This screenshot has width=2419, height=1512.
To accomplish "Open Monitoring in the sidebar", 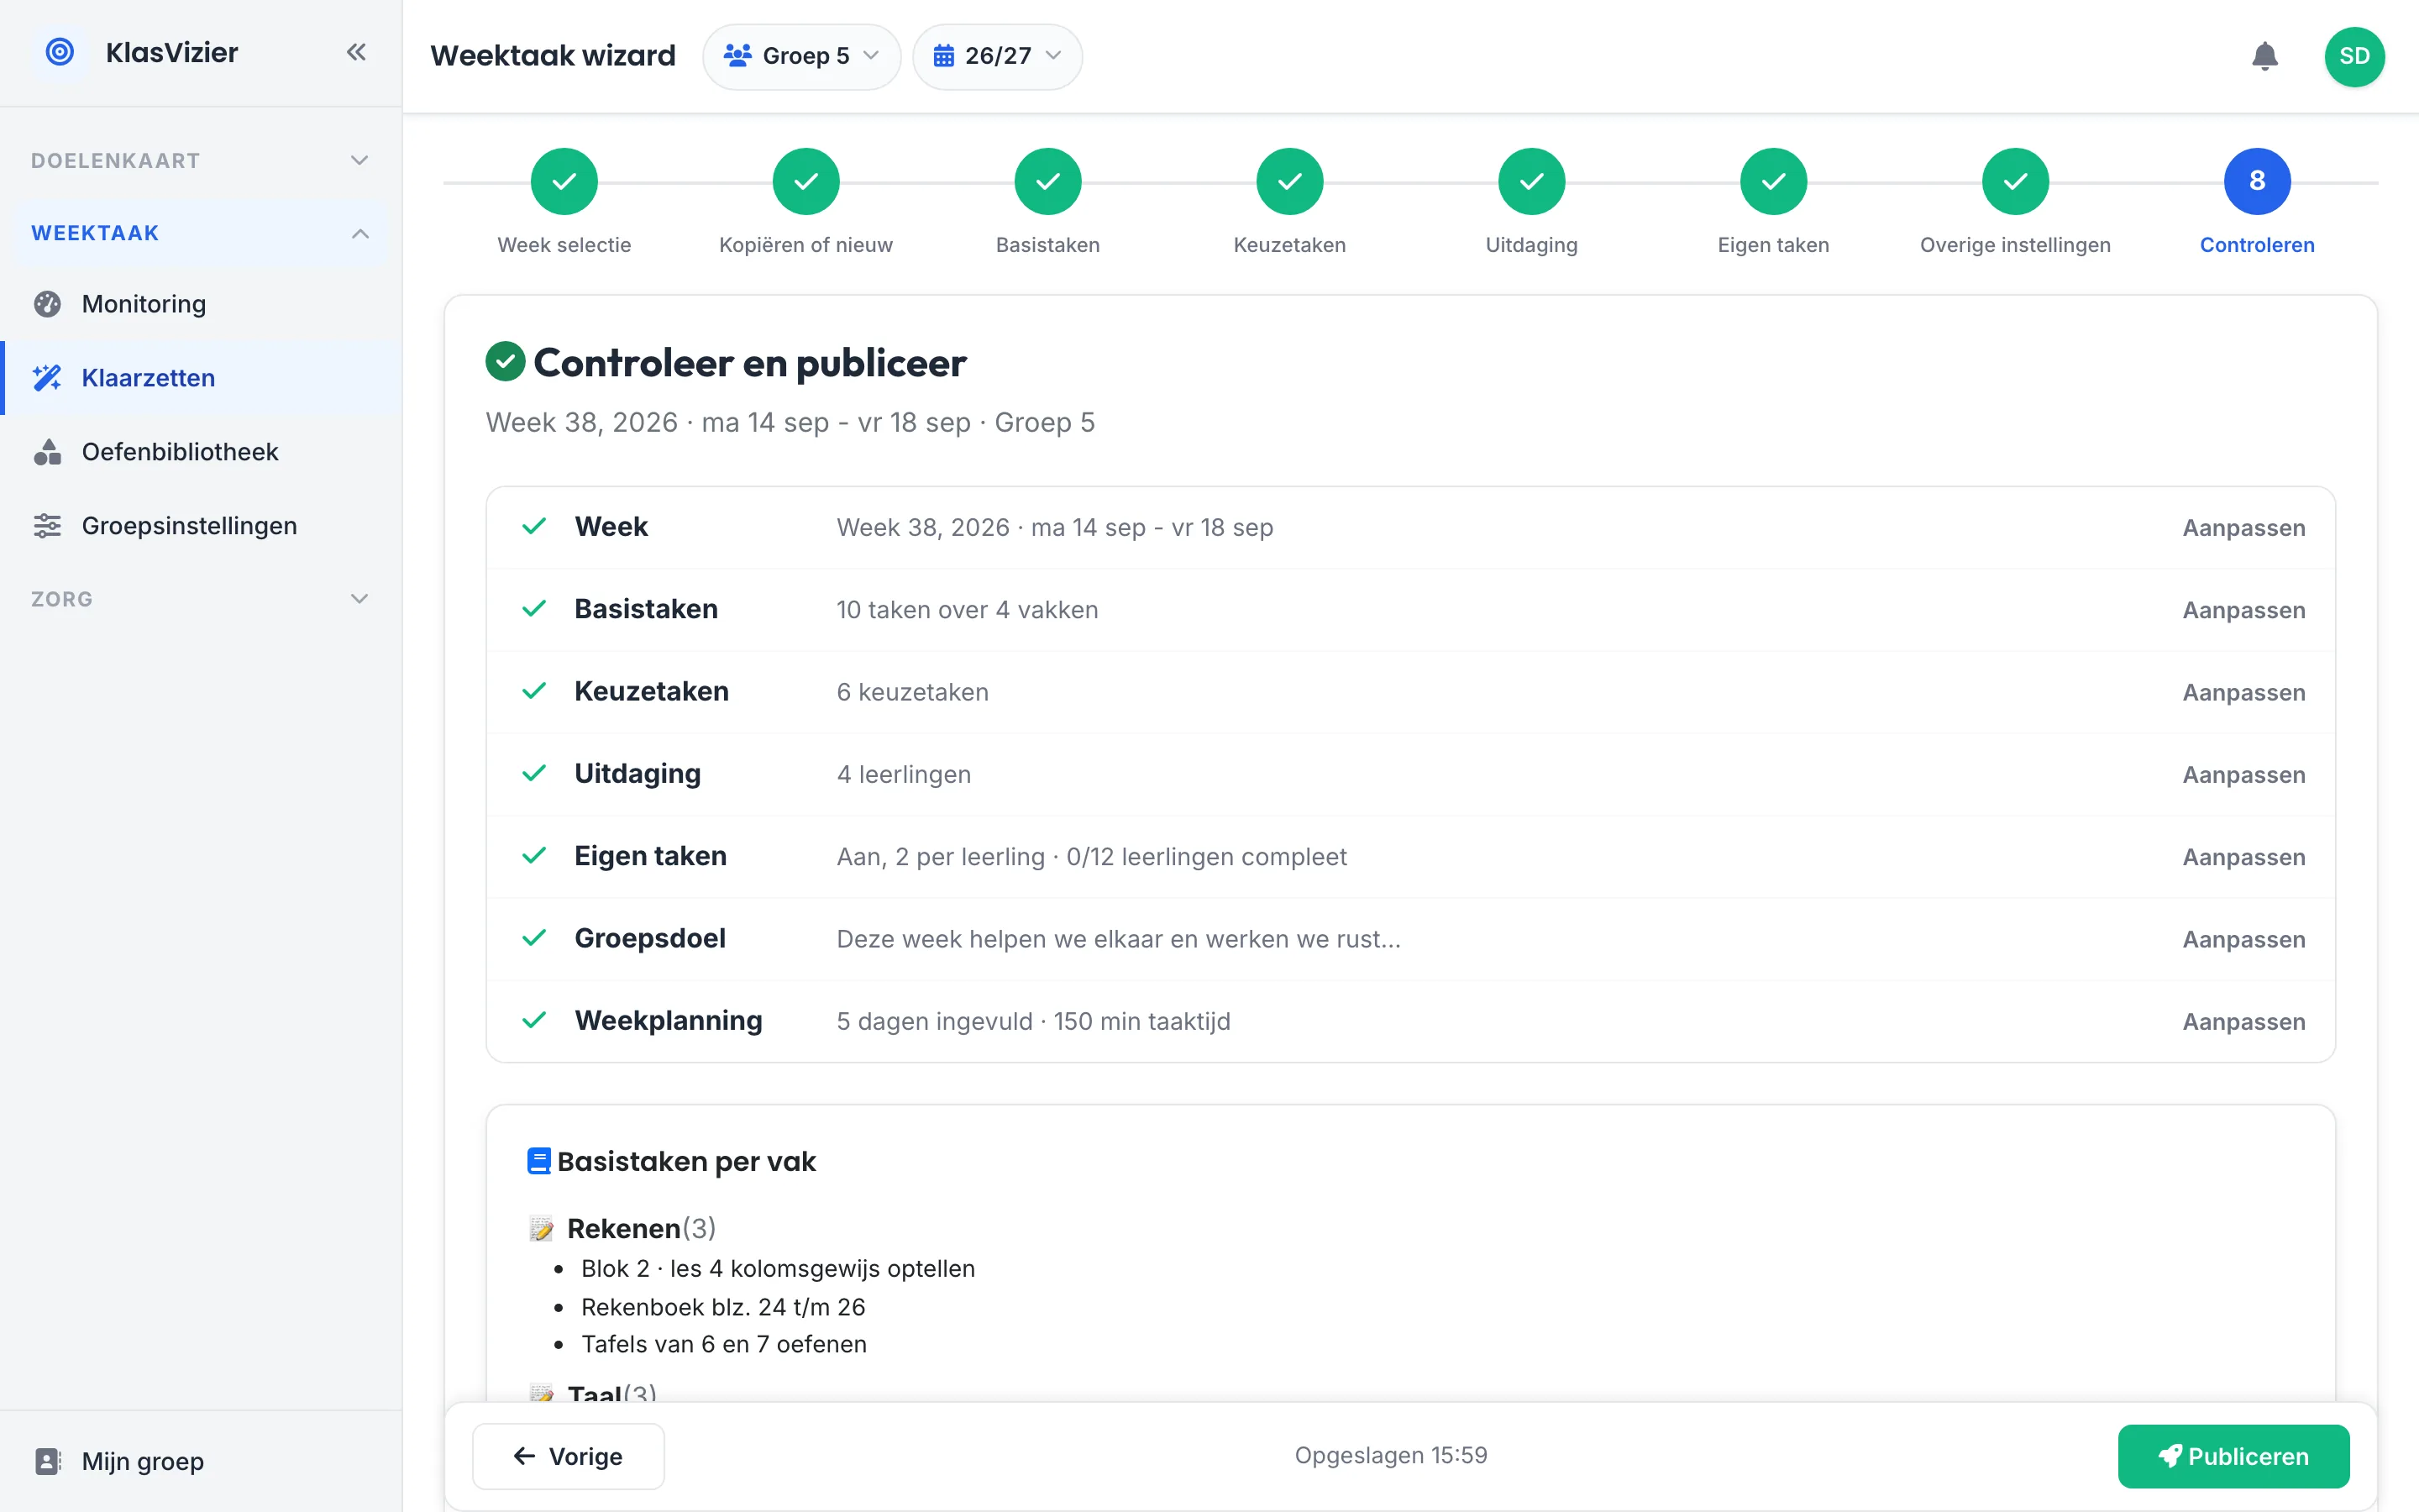I will coord(200,304).
